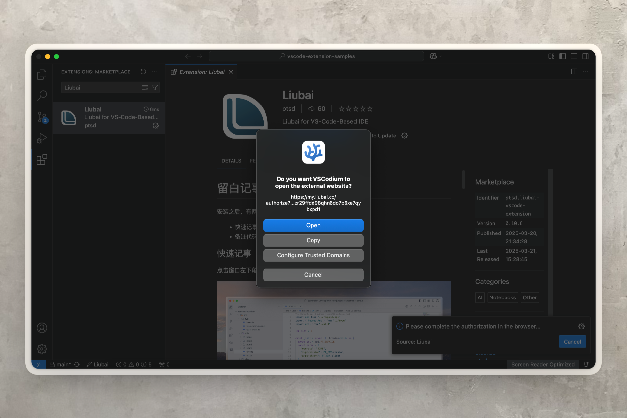627x418 pixels.
Task: Click Configure Trusted Domains button
Action: [x=313, y=255]
